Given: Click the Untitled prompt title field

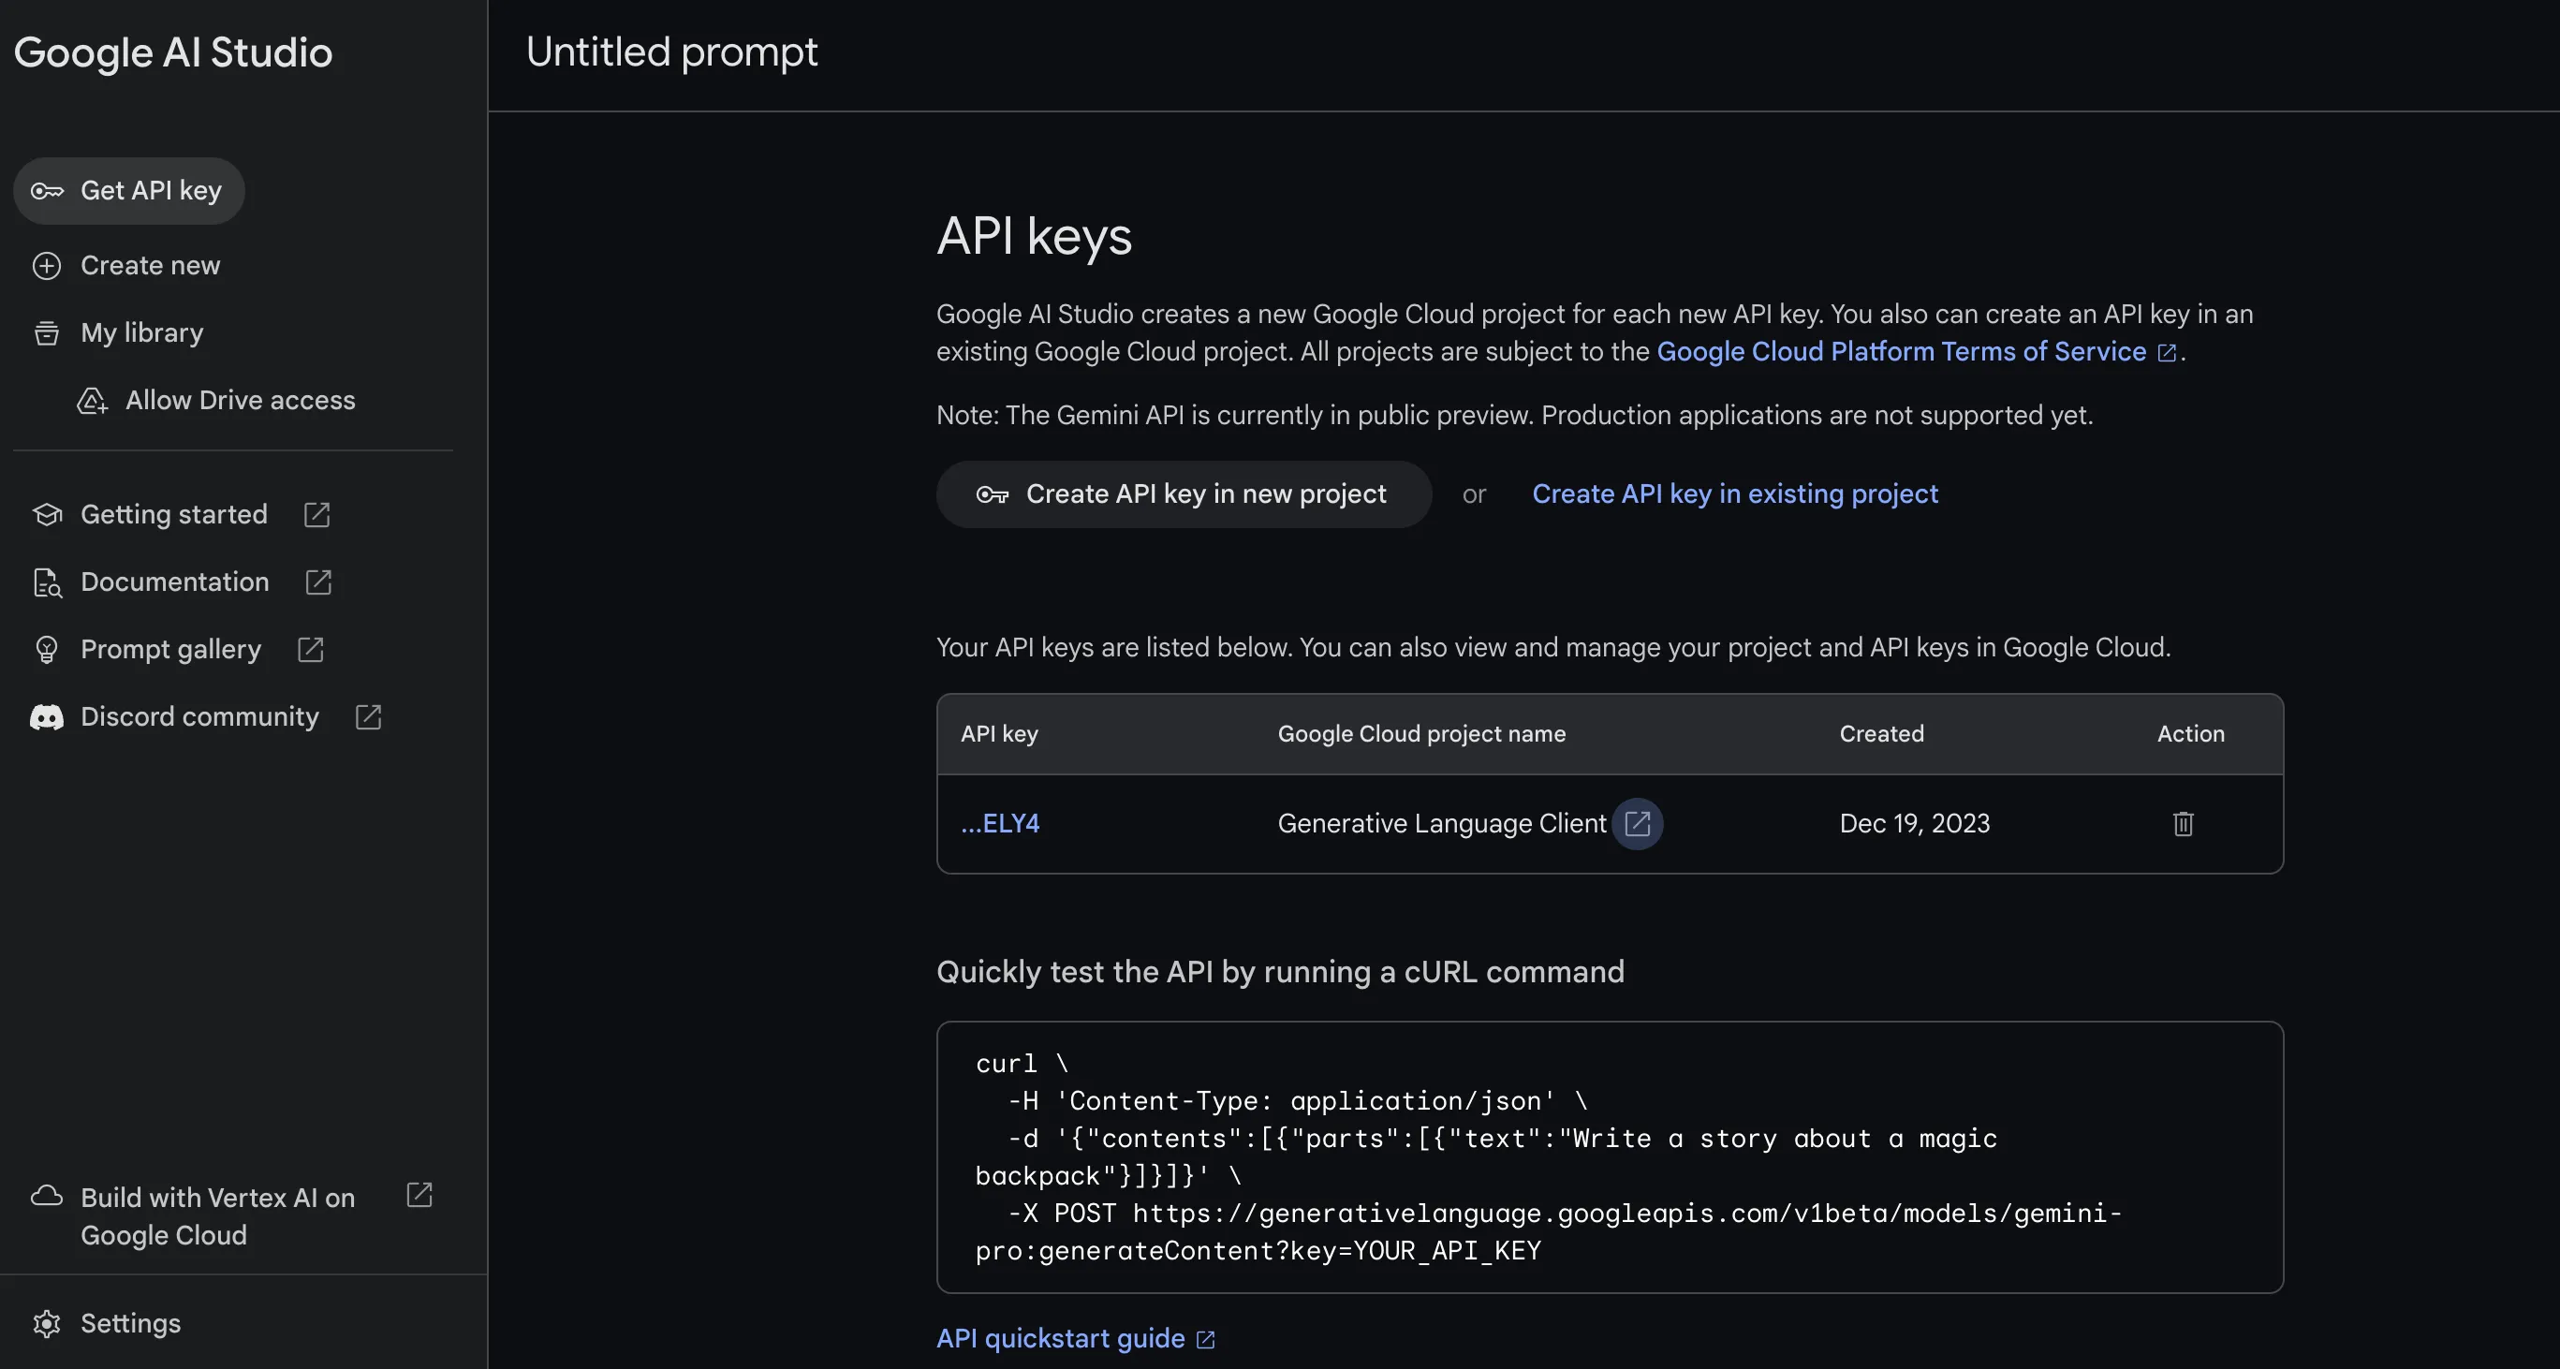Looking at the screenshot, I should [x=672, y=52].
